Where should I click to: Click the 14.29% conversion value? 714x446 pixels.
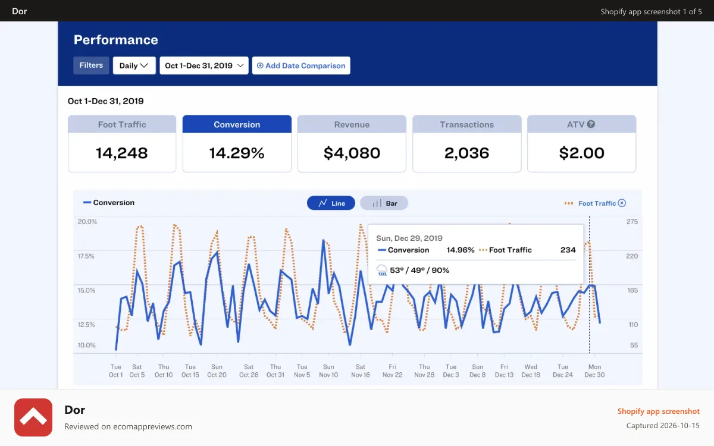coord(237,153)
